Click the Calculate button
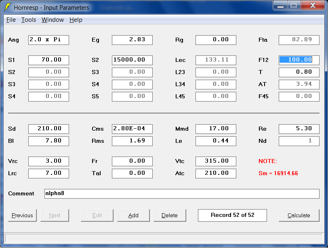Viewport: 328px width, 248px height. (299, 215)
